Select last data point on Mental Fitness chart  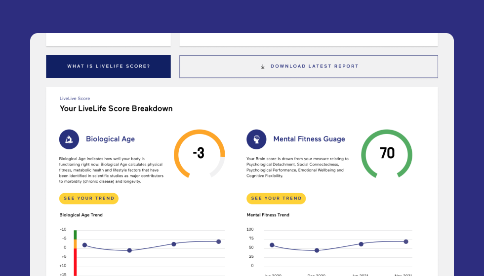click(406, 241)
